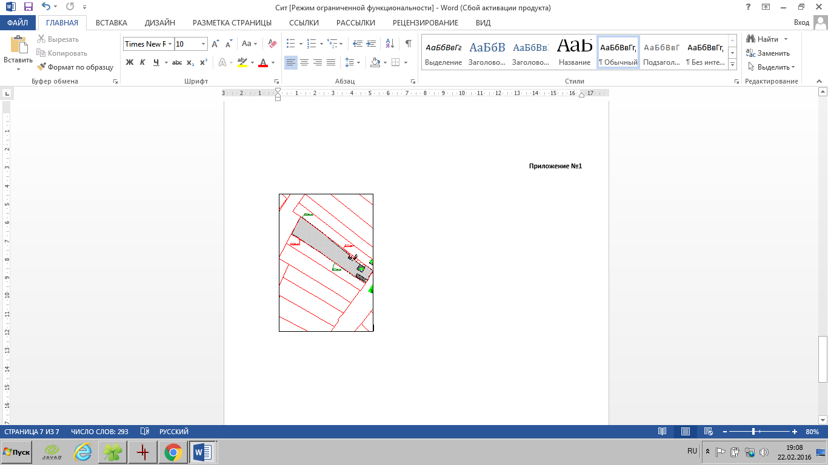Adjust the zoom slider handle
Image resolution: width=828 pixels, height=465 pixels.
[x=753, y=432]
